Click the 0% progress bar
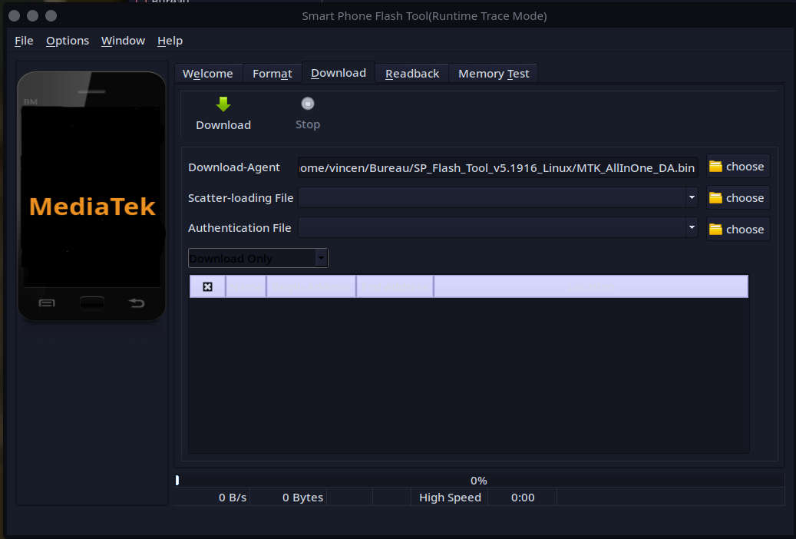796x539 pixels. [x=478, y=480]
